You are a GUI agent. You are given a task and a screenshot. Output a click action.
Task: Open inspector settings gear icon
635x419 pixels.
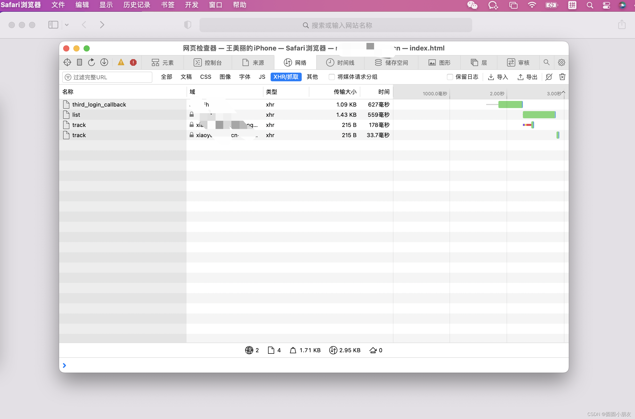tap(561, 62)
